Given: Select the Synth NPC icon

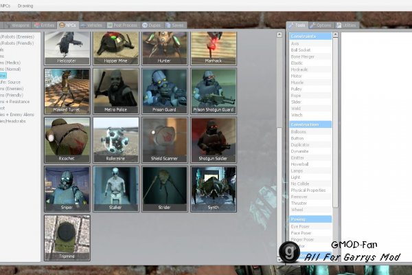Looking at the screenshot, I should pyautogui.click(x=214, y=189).
